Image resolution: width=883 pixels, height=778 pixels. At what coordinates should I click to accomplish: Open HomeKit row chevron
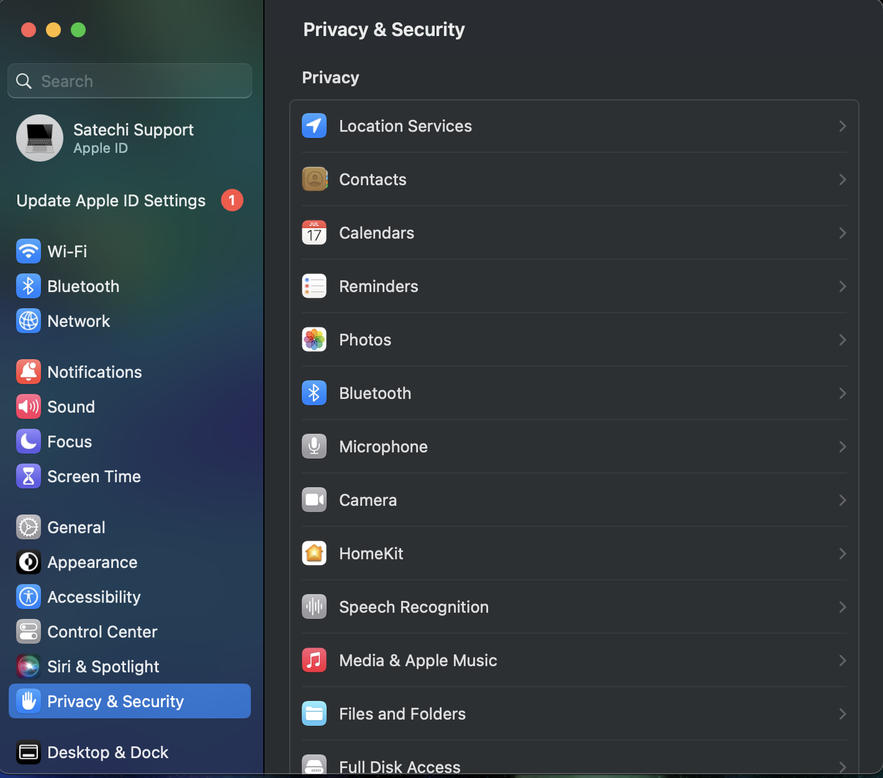[x=843, y=554]
